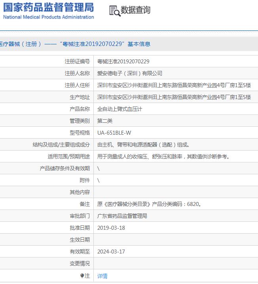
Task: Select approval date 2019-03-18
Action: (111, 228)
